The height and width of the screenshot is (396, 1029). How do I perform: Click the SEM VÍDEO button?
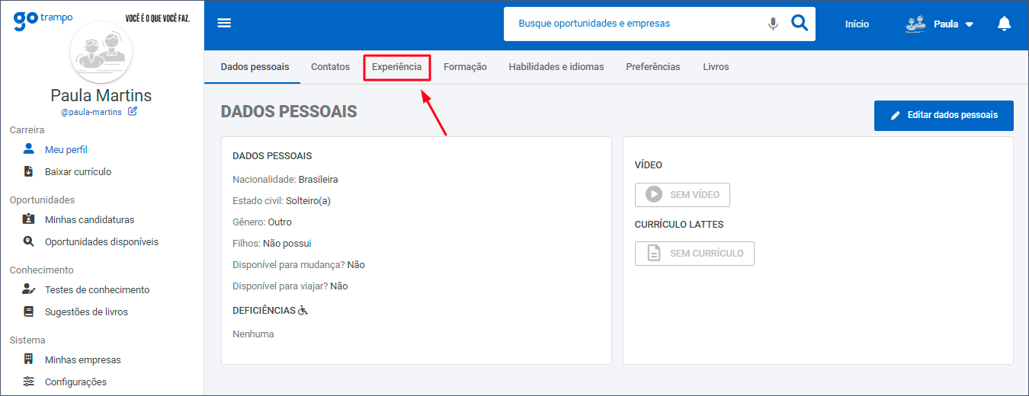coord(682,195)
